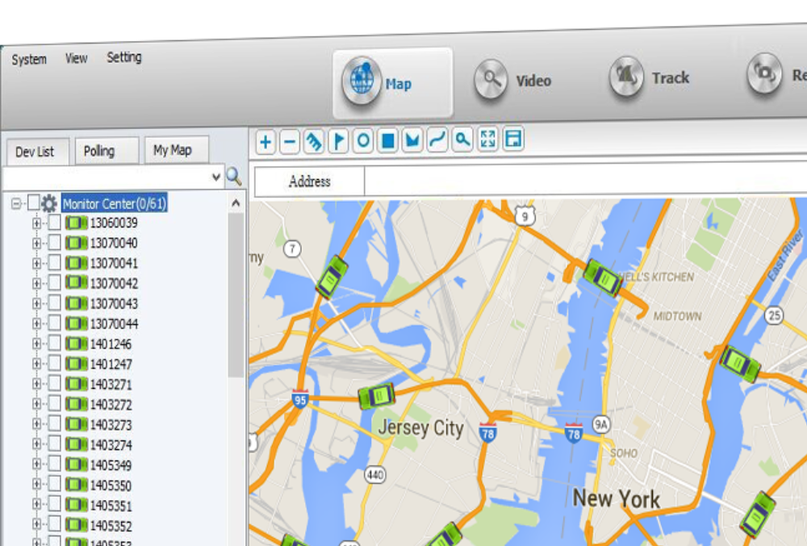This screenshot has width=807, height=546.
Task: Expand the 1401246 device node
Action: [36, 344]
